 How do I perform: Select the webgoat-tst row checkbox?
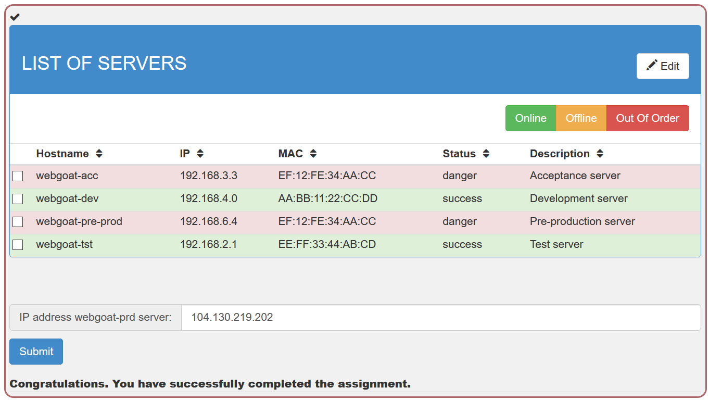tap(18, 245)
